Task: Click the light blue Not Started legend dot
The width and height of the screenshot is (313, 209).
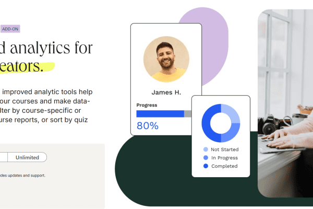Action: (x=206, y=149)
